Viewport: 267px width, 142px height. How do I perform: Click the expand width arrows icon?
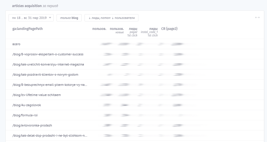point(257,18)
